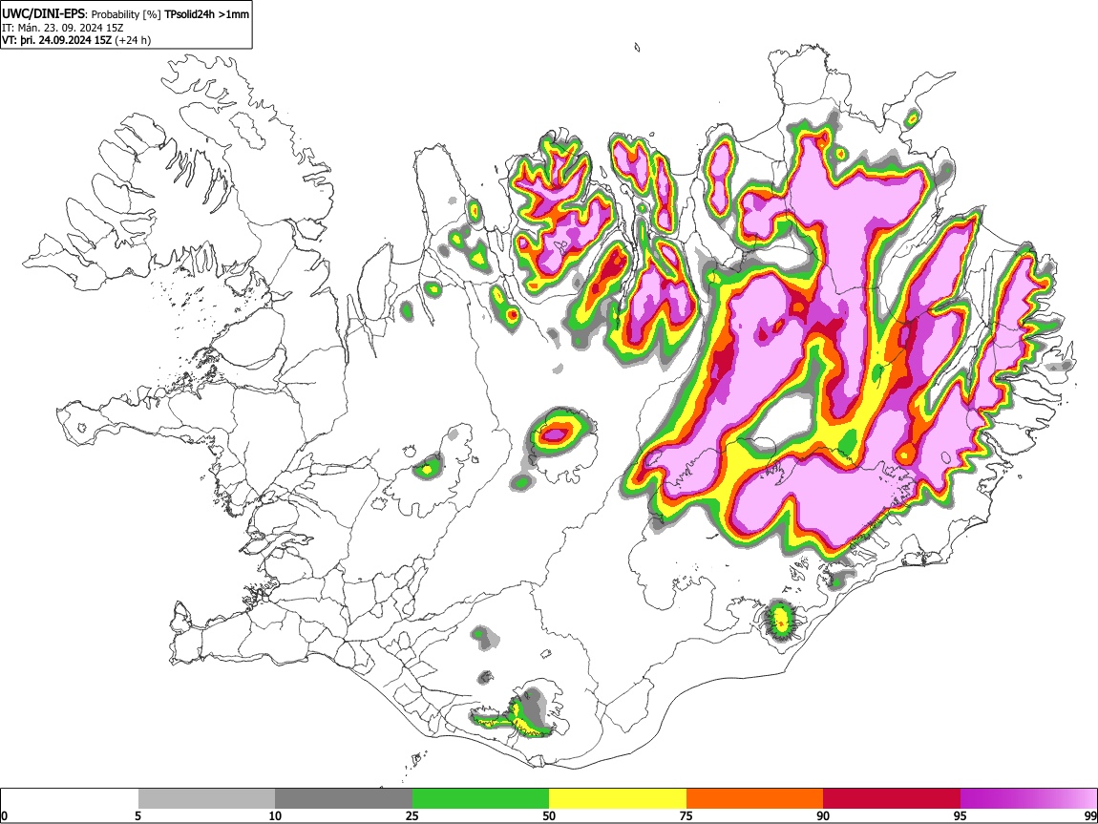Click the green 25–50% legend swatch
This screenshot has width=1098, height=824.
(480, 799)
